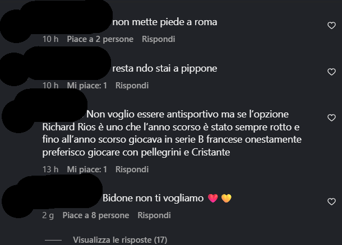Click '10 h' timestamp under roma comment
Screen dimensions: 342x245
coord(50,39)
